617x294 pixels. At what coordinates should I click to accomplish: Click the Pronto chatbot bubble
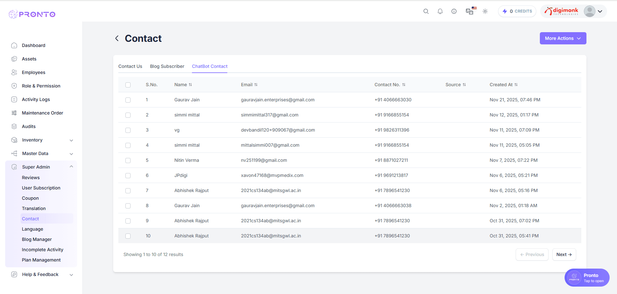[586, 277]
